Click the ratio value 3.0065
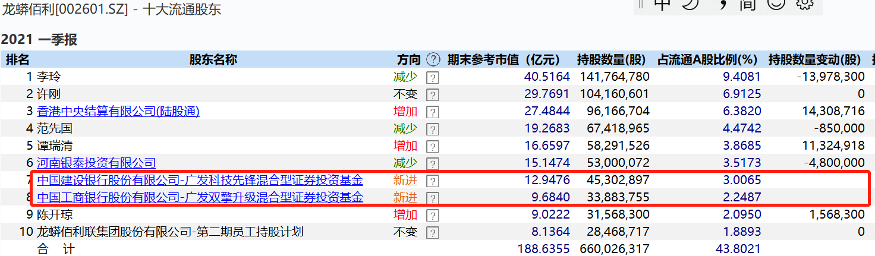The width and height of the screenshot is (875, 256). pyautogui.click(x=742, y=180)
